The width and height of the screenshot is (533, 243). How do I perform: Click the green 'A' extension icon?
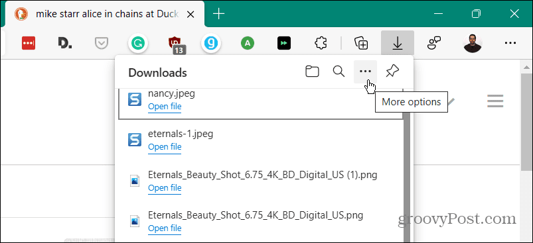(248, 43)
